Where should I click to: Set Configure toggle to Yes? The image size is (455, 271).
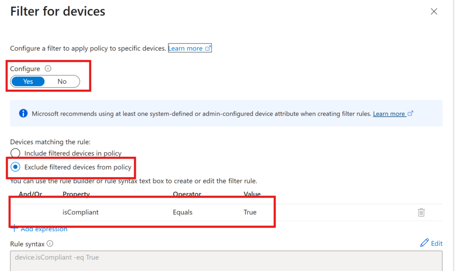coord(28,81)
